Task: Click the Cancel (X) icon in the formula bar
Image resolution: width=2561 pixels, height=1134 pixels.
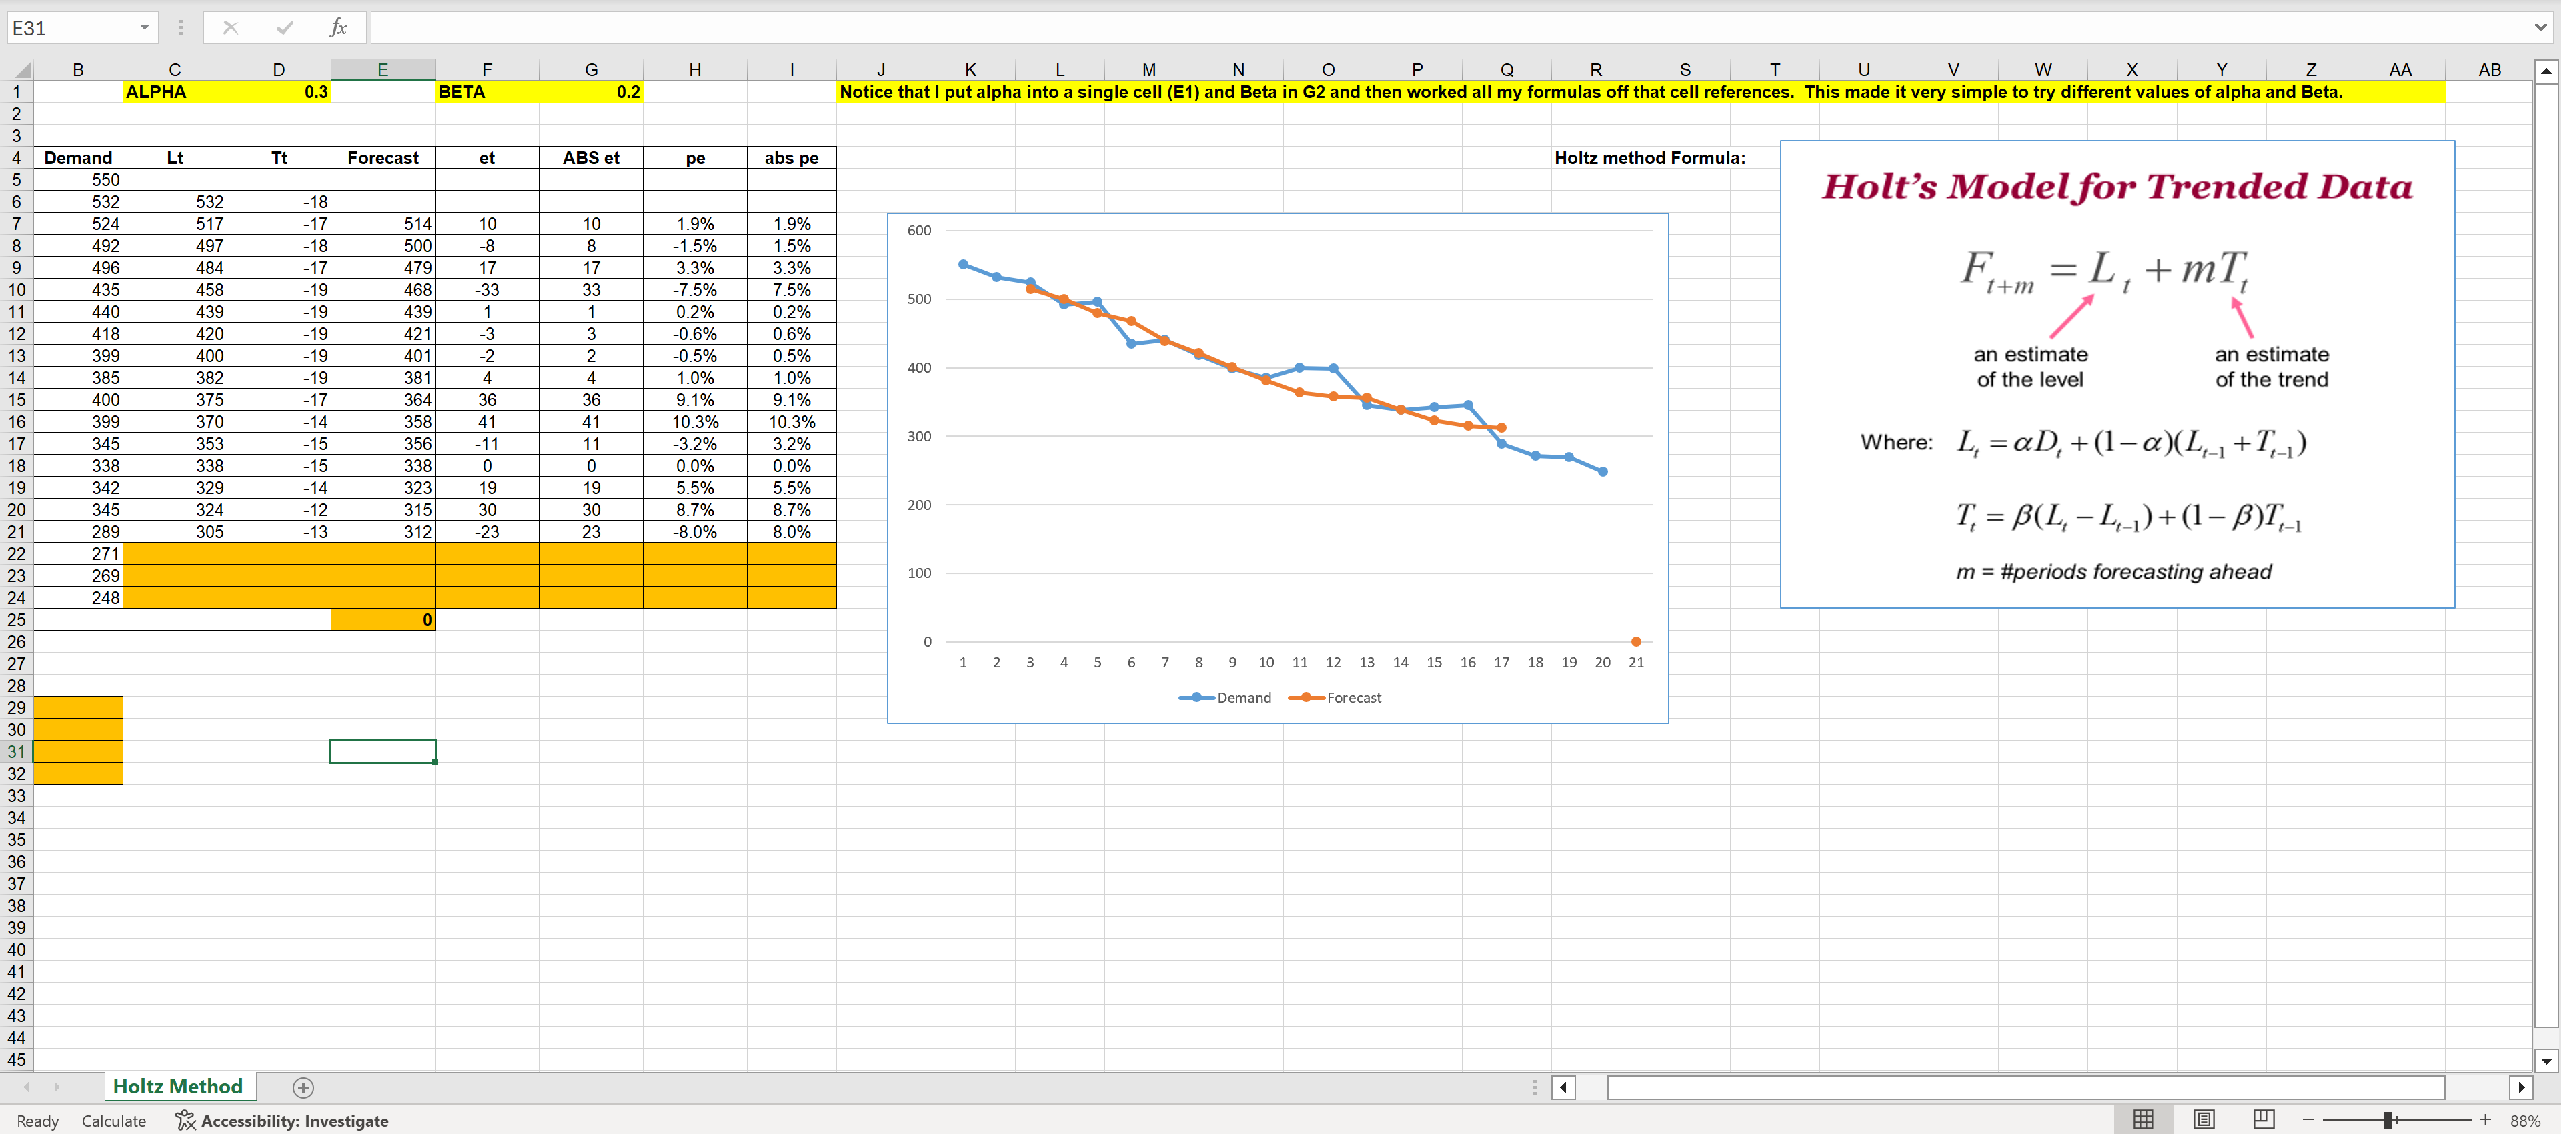Action: [231, 27]
